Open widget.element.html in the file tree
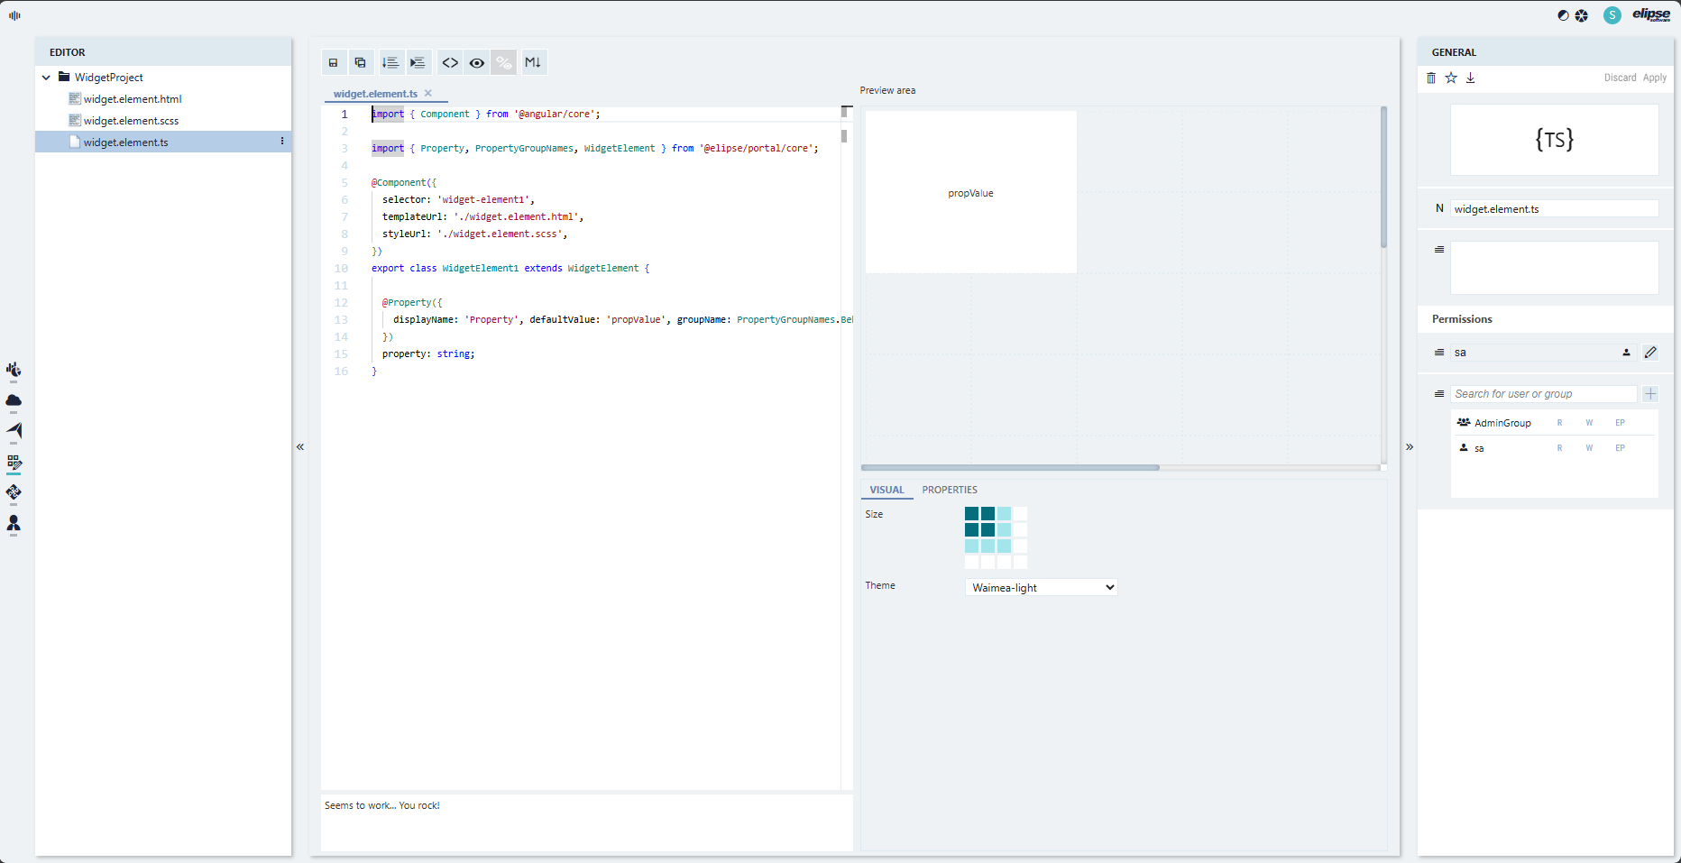Screen dimensions: 1681x863 (133, 99)
